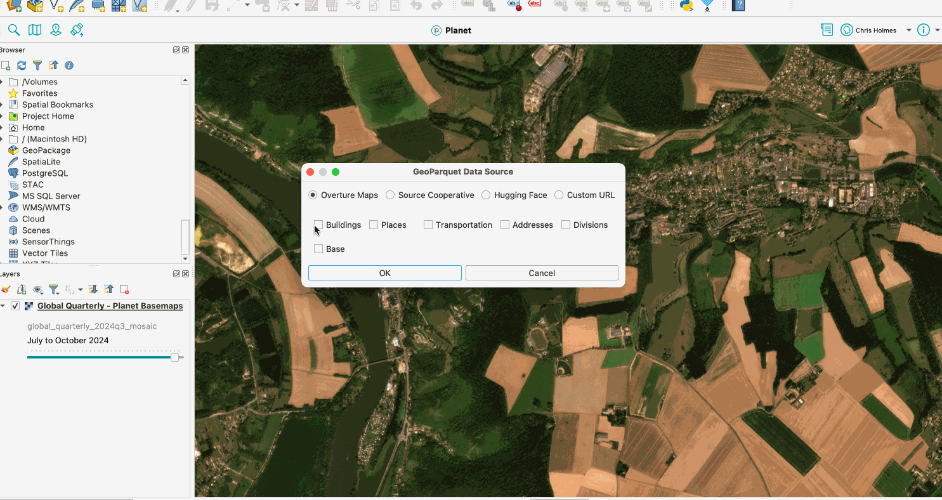Select Vector Tiles in the Browser tree
Image resolution: width=942 pixels, height=500 pixels.
[x=45, y=253]
